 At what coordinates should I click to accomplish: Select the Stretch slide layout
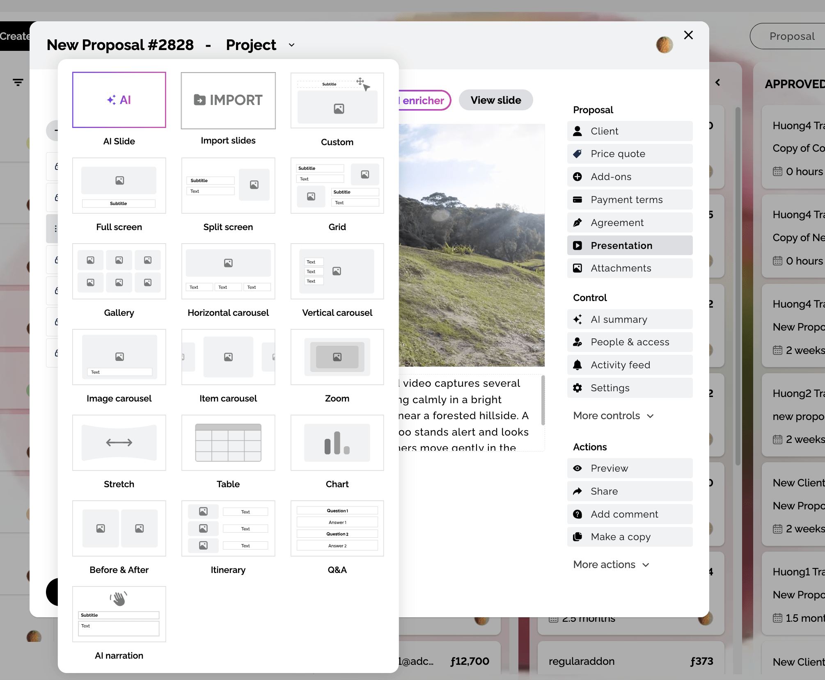[x=119, y=443]
